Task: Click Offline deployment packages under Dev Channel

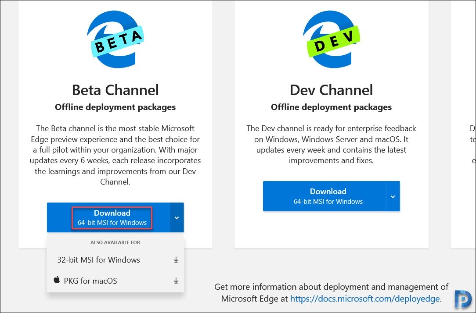Action: 331,107
